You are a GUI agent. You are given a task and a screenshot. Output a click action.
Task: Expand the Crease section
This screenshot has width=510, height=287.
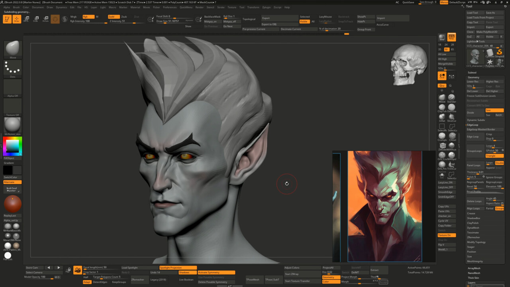point(471,214)
